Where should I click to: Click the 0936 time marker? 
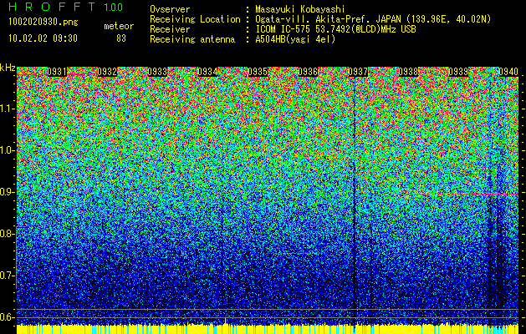point(308,72)
